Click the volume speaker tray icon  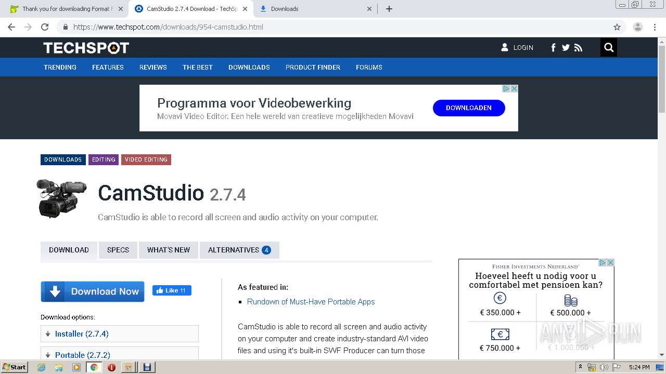(x=604, y=367)
